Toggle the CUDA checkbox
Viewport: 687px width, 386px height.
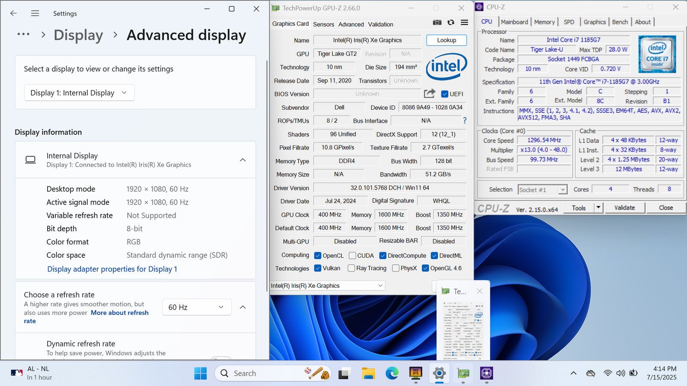pos(353,256)
